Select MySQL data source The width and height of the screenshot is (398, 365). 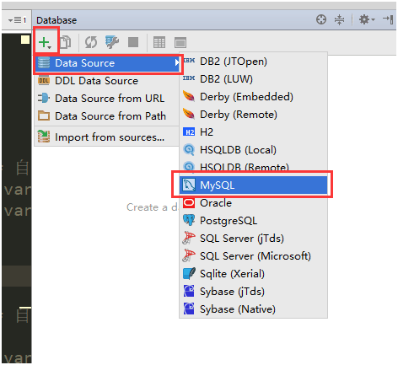[253, 185]
